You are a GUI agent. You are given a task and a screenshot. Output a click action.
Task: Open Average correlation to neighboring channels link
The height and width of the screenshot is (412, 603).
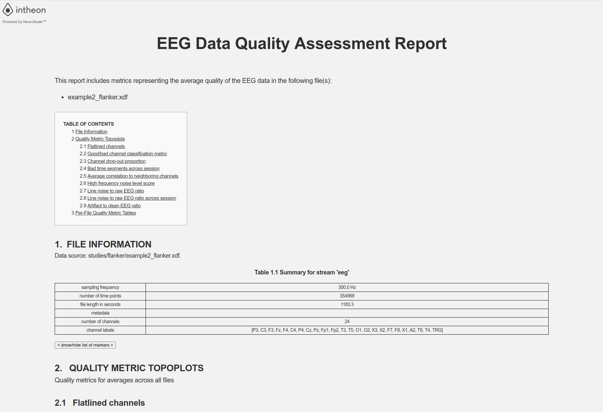[x=133, y=176]
